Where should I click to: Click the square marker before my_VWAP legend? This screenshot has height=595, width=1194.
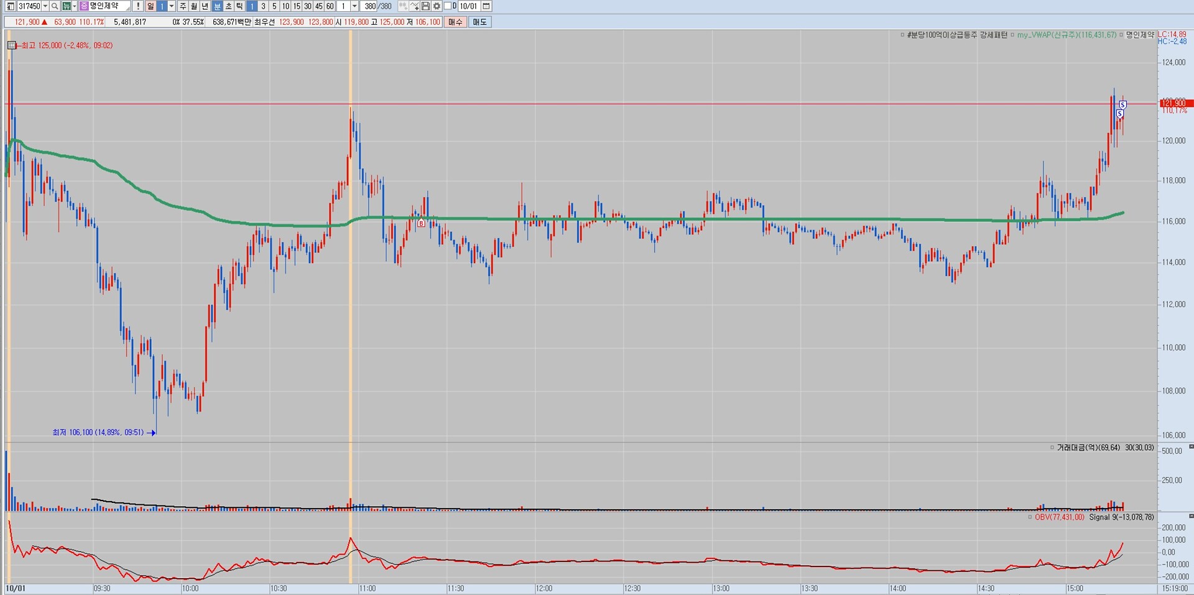click(x=1012, y=35)
